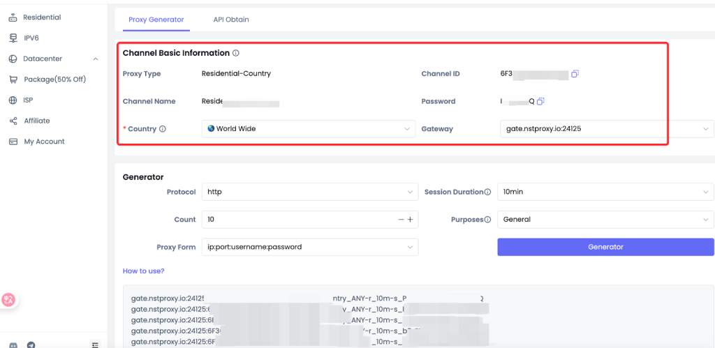
Task: Decrease Count with the minus button
Action: [401, 220]
